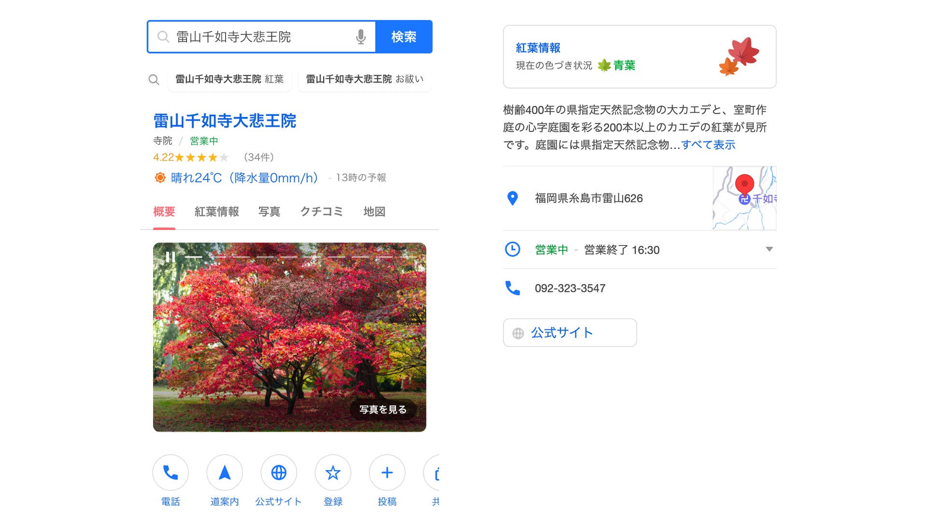Select the 紅葉 search suggestion chip
942x530 pixels.
click(229, 79)
